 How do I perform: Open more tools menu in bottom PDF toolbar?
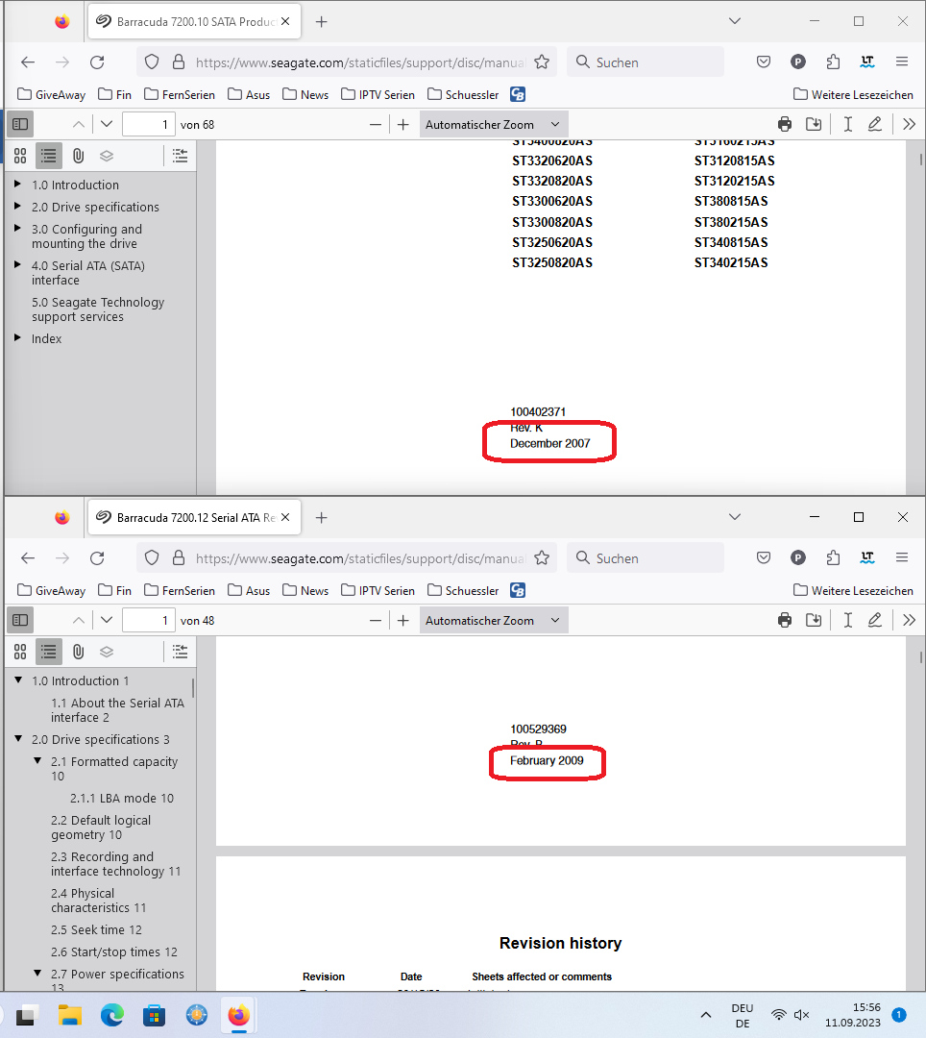(x=910, y=620)
